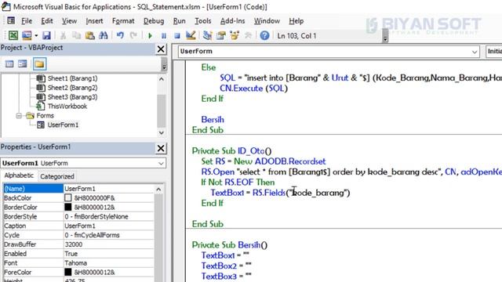
Task: Open the Run menu
Action: click(180, 21)
